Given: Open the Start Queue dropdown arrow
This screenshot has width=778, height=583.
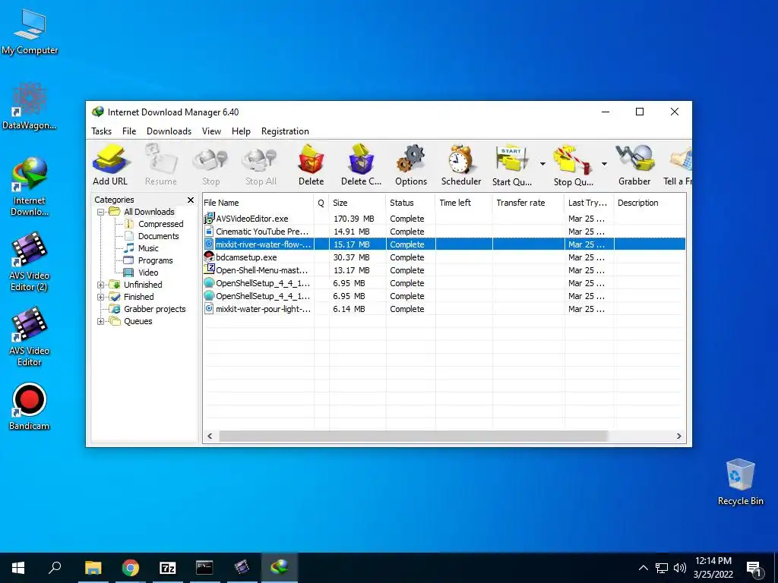Looking at the screenshot, I should (542, 164).
